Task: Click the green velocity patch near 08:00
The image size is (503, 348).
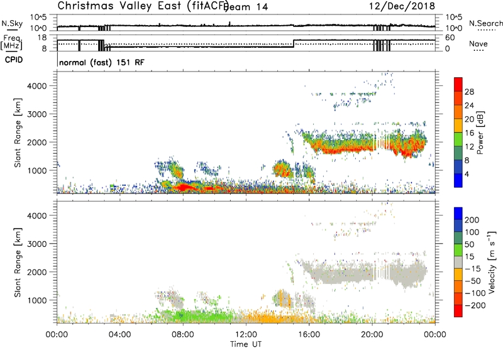Action: point(183,315)
